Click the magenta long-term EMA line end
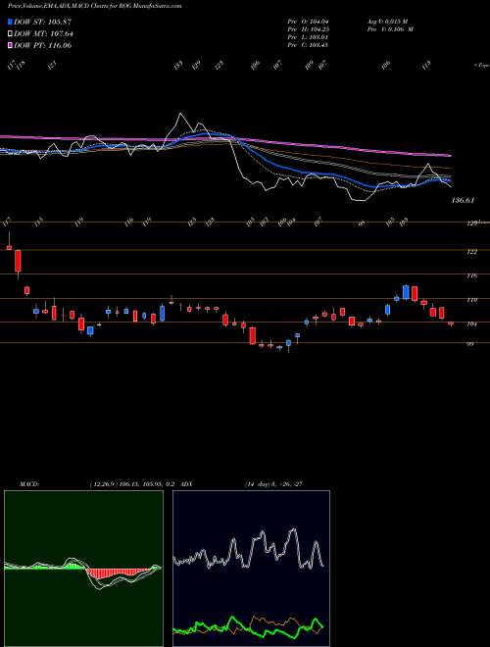This screenshot has height=647, width=490. 450,156
